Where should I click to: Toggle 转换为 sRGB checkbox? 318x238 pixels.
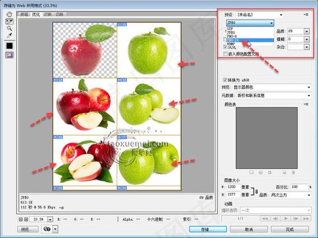coord(225,80)
